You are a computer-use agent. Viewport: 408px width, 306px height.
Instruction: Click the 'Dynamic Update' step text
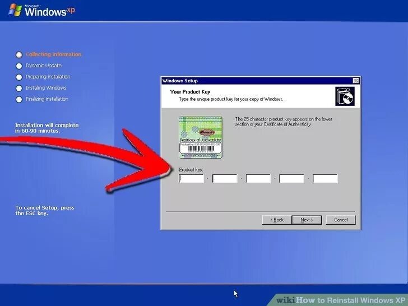pos(44,66)
